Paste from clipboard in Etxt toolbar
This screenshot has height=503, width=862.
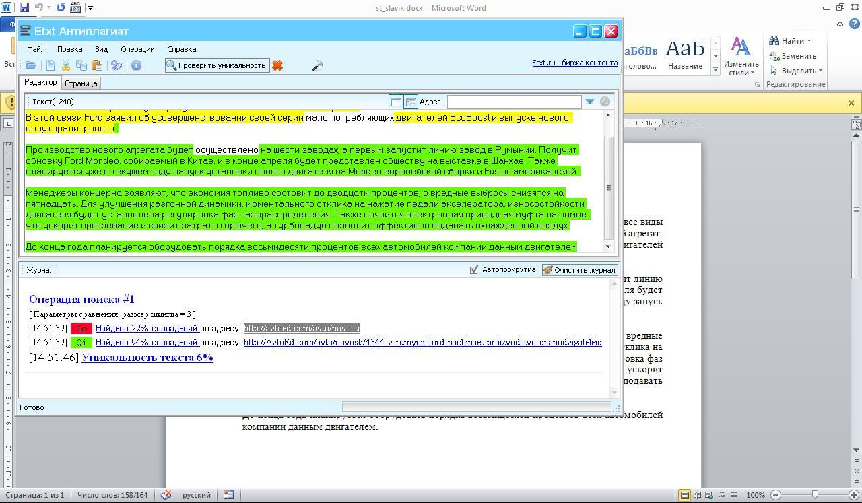pyautogui.click(x=97, y=65)
